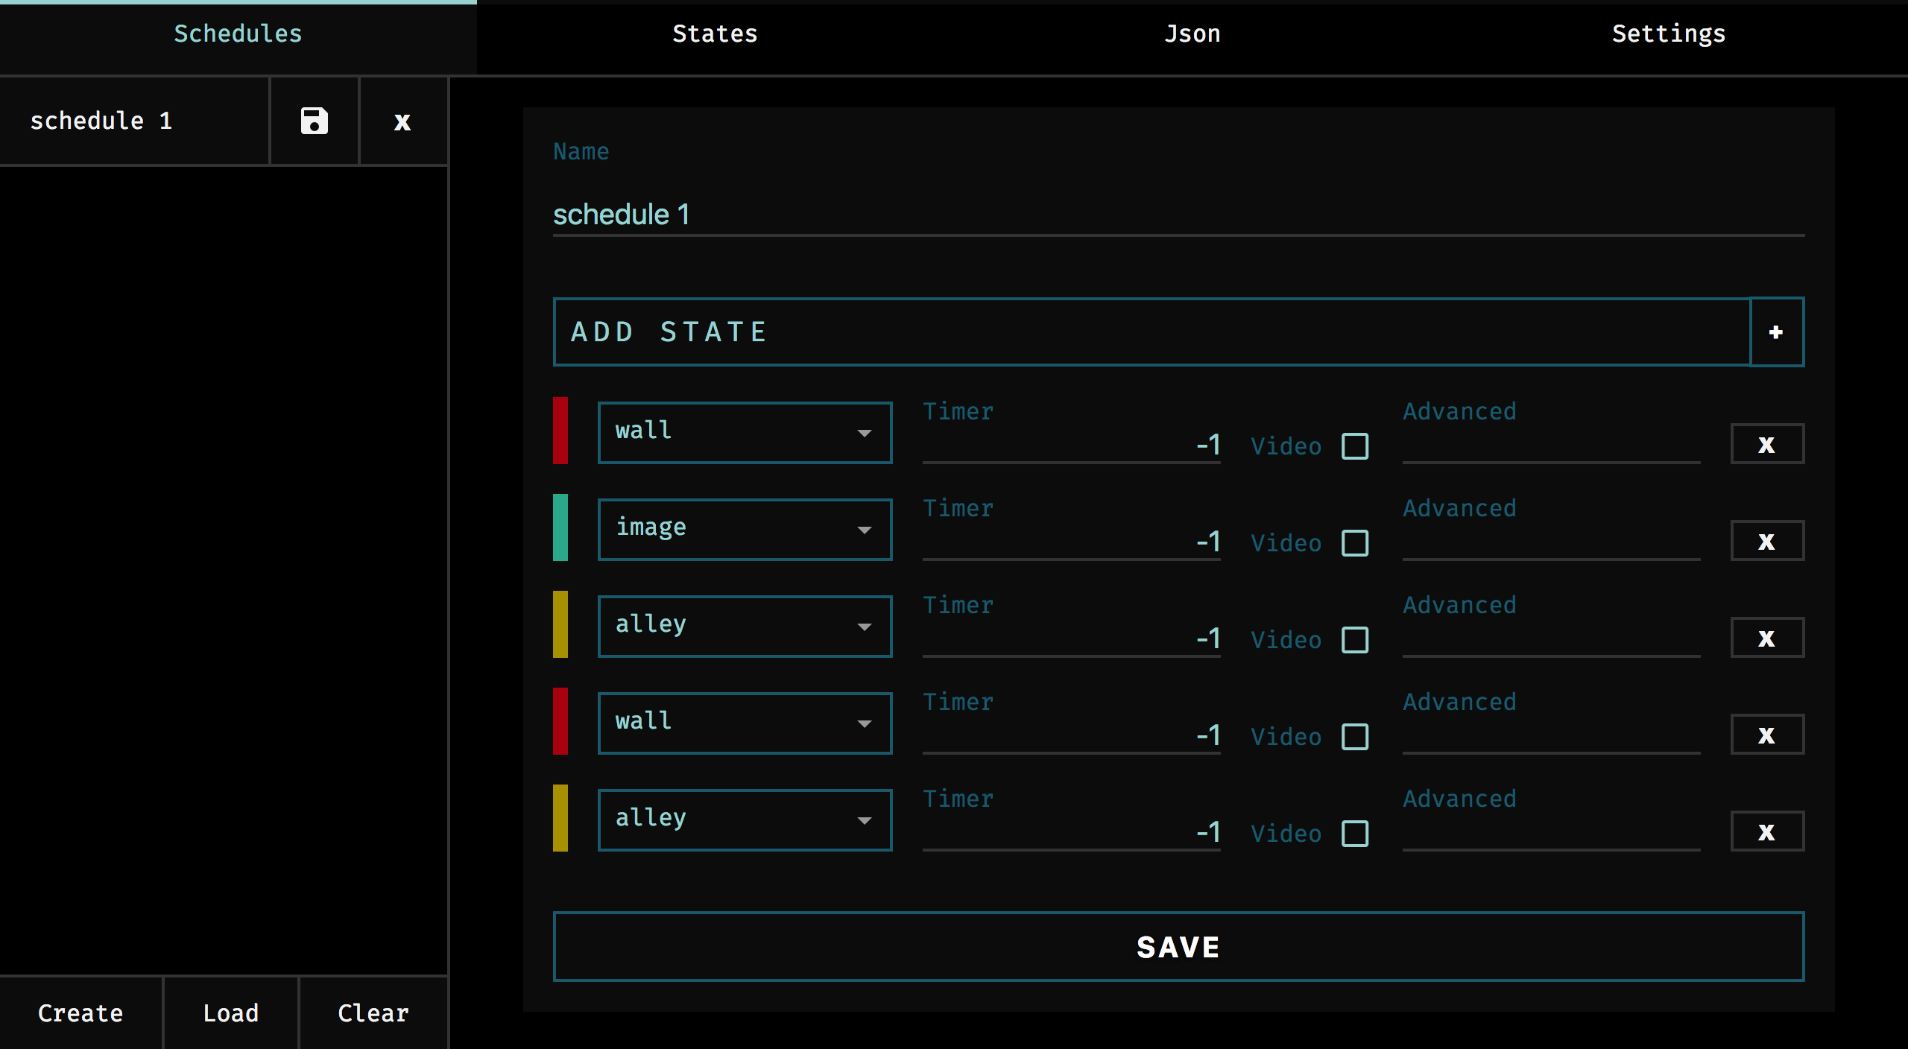Enable Video for the second wall row
Viewport: 1908px width, 1049px height.
[1355, 737]
